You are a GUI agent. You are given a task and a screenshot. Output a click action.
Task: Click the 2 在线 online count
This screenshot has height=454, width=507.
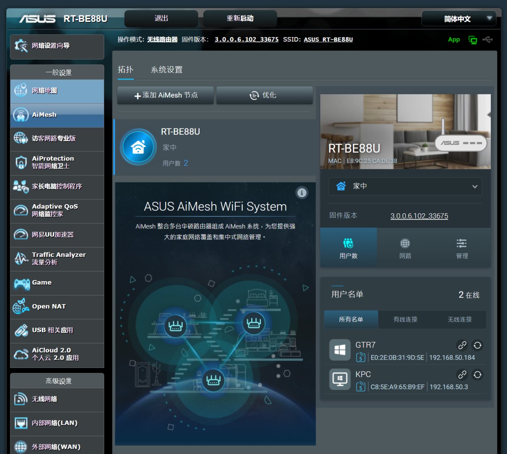[469, 295]
